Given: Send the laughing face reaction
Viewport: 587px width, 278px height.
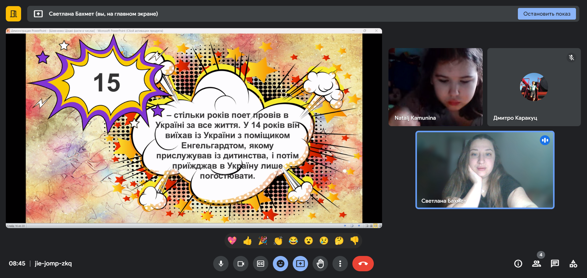Looking at the screenshot, I should pos(293,241).
